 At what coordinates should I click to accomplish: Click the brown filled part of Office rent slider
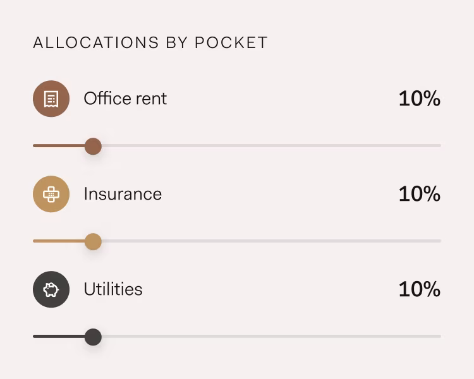59,146
